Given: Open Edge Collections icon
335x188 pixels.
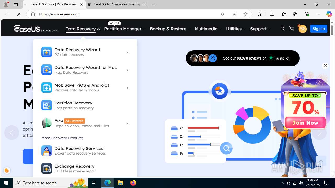Looking at the screenshot, I should pyautogui.click(x=295, y=14).
